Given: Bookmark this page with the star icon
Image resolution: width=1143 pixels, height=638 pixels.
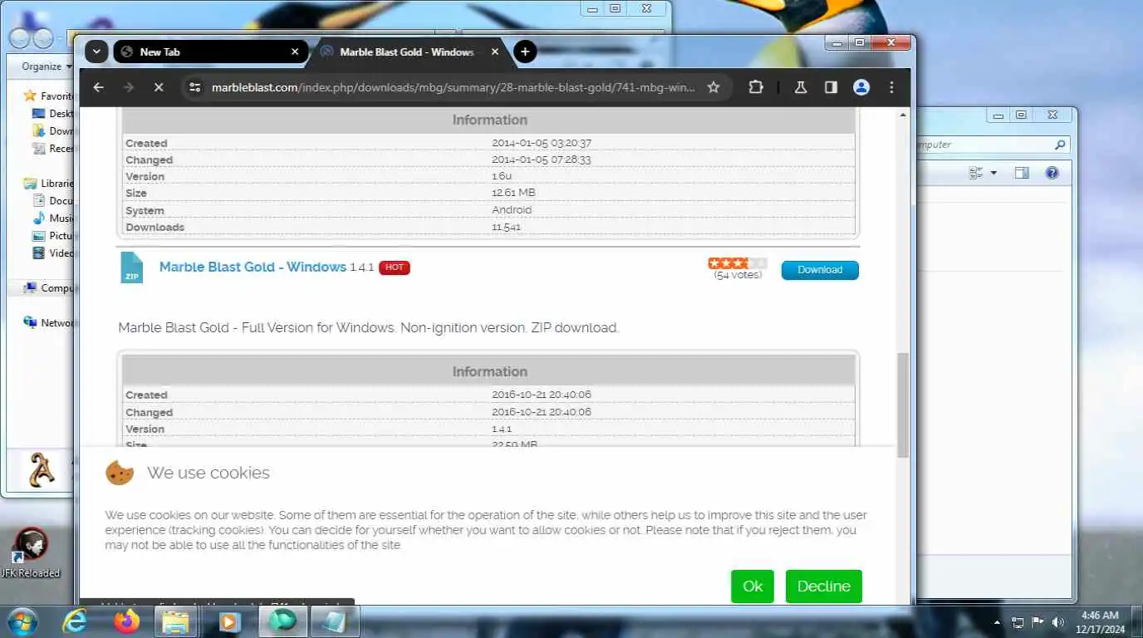Looking at the screenshot, I should pos(713,87).
